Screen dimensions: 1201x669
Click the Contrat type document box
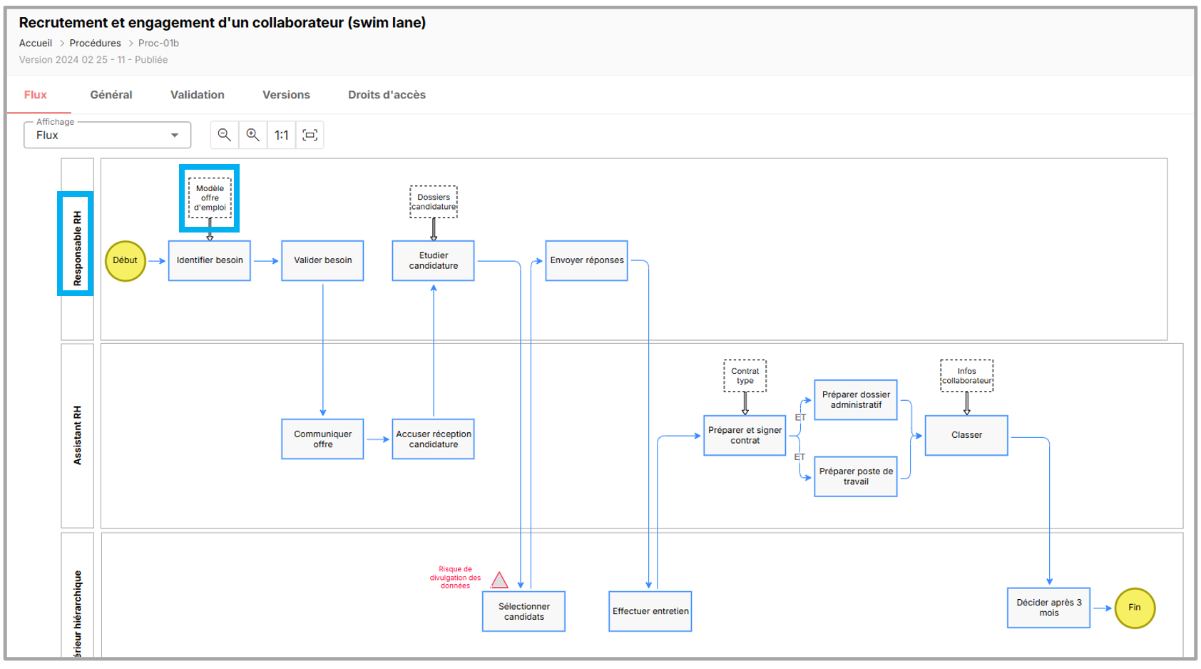coord(745,376)
